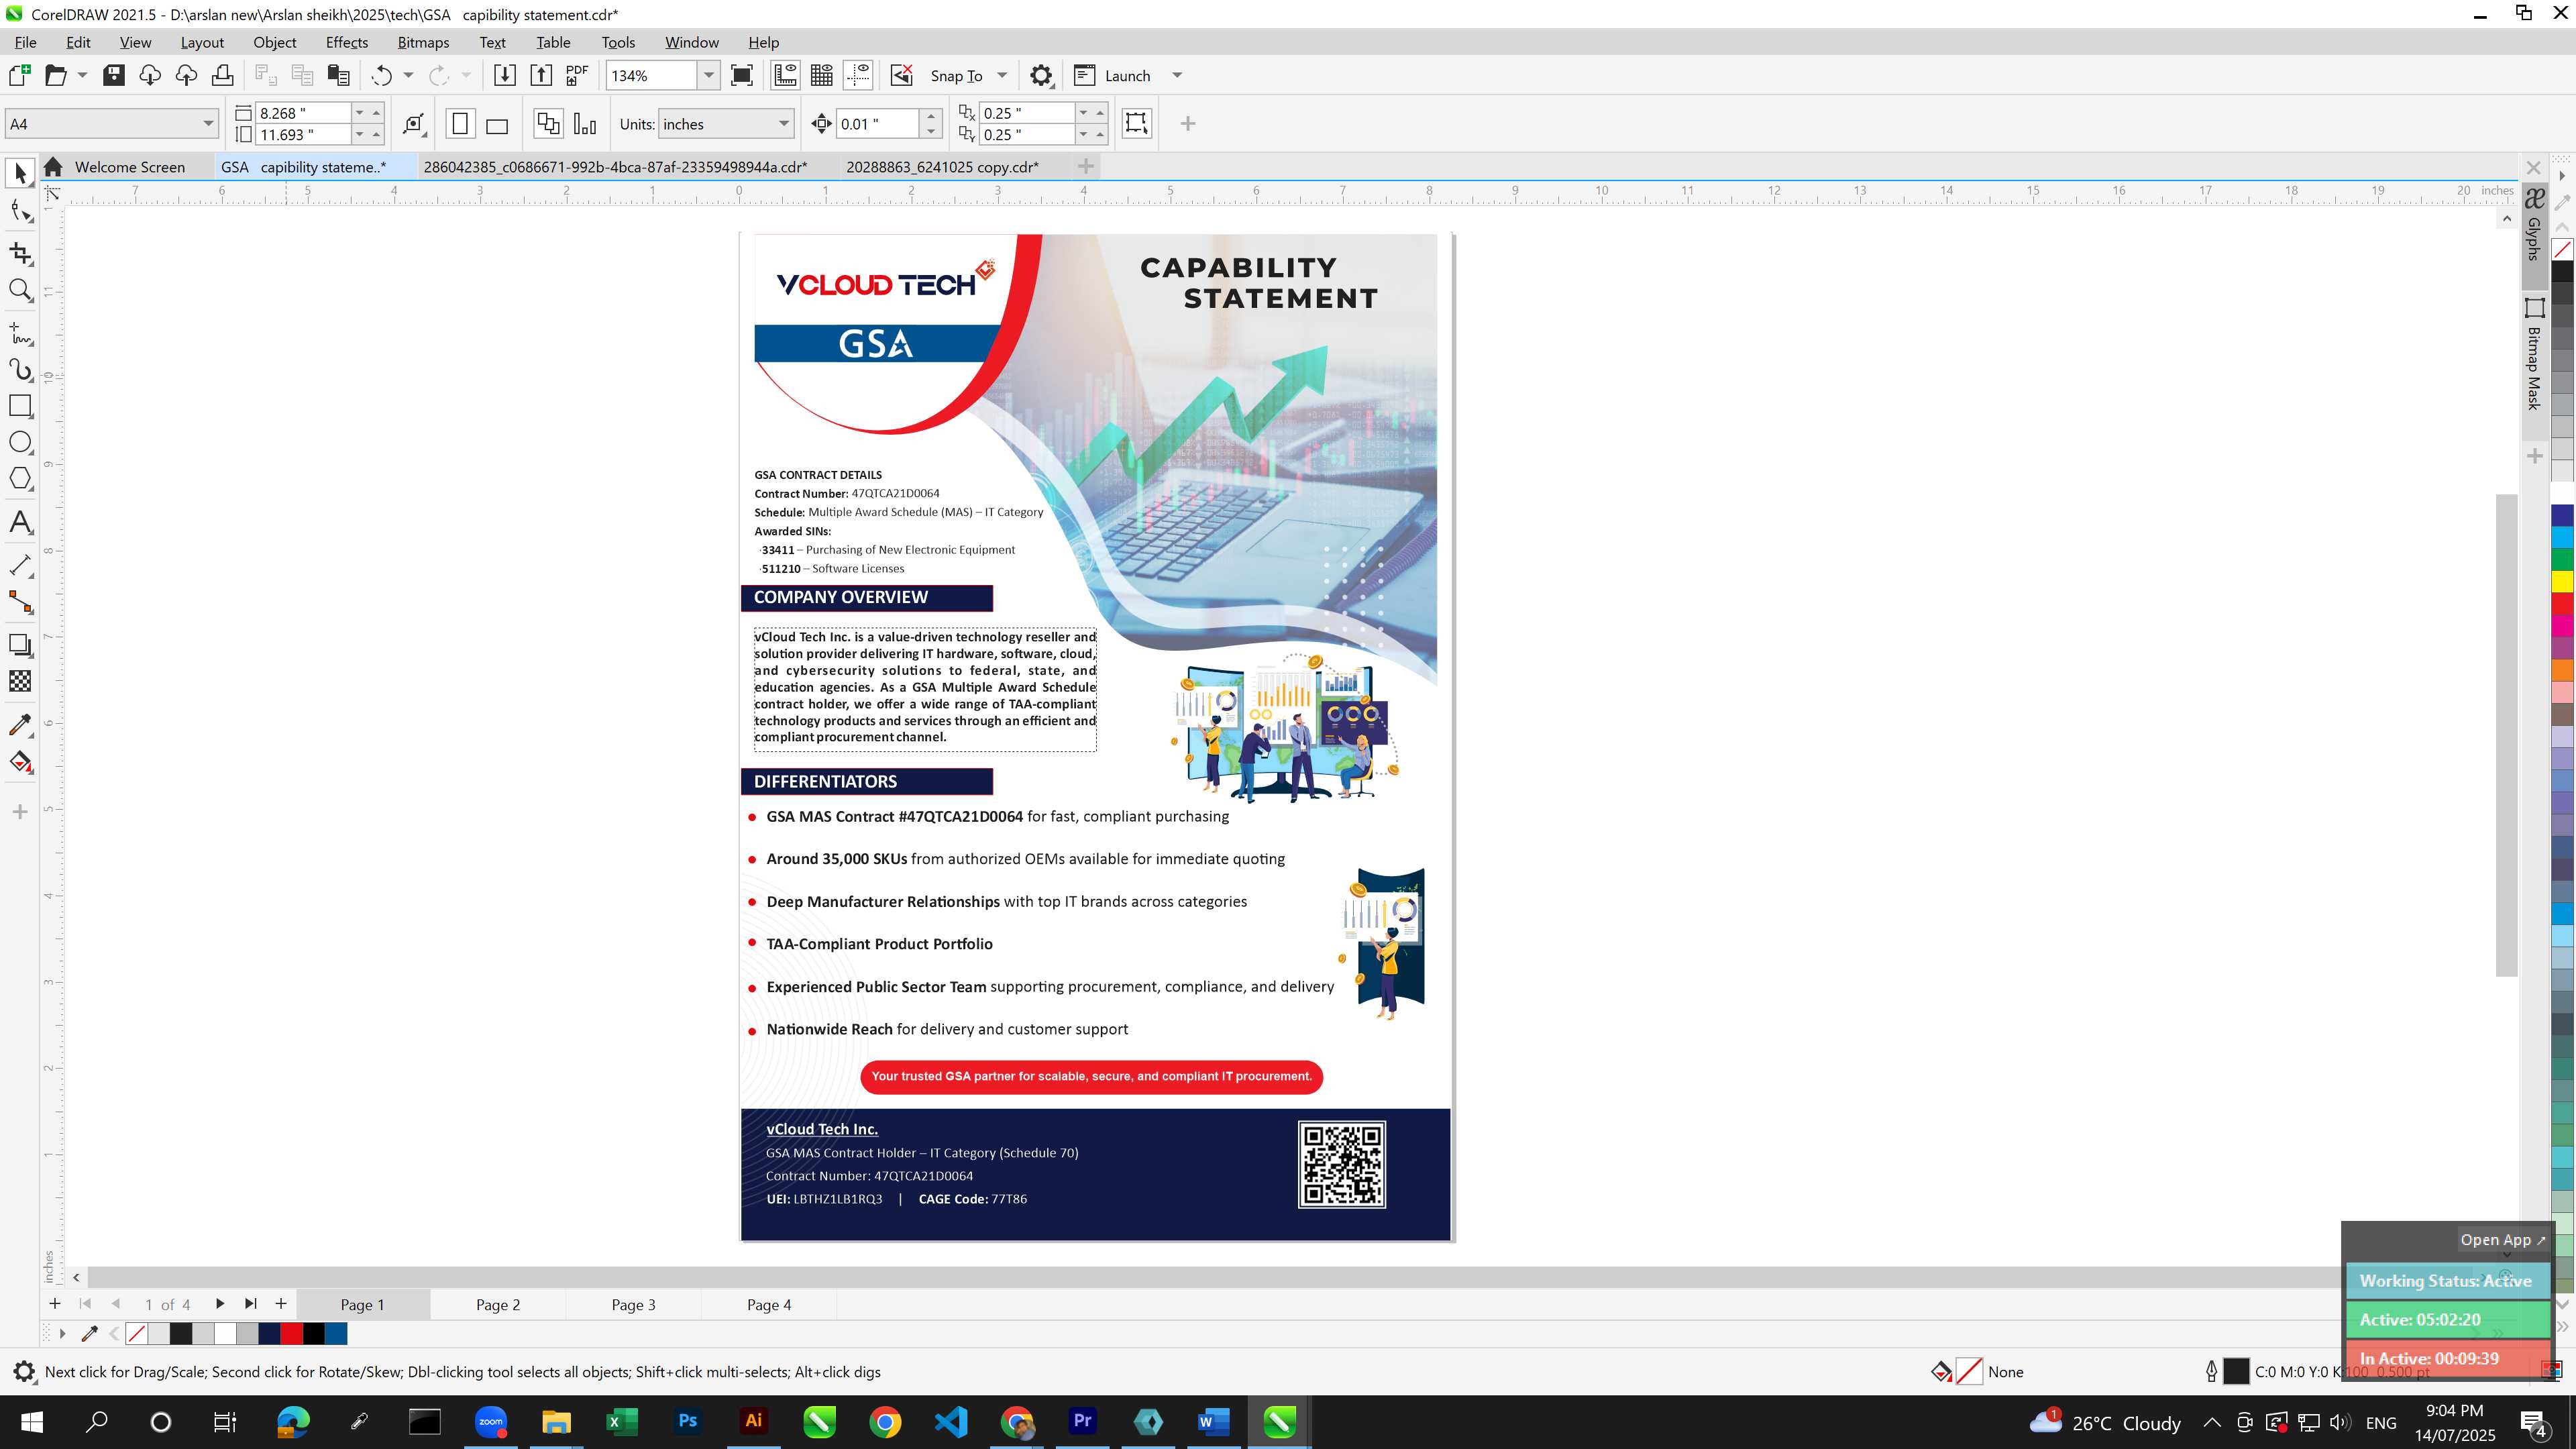
Task: Publish to PDF
Action: click(577, 75)
